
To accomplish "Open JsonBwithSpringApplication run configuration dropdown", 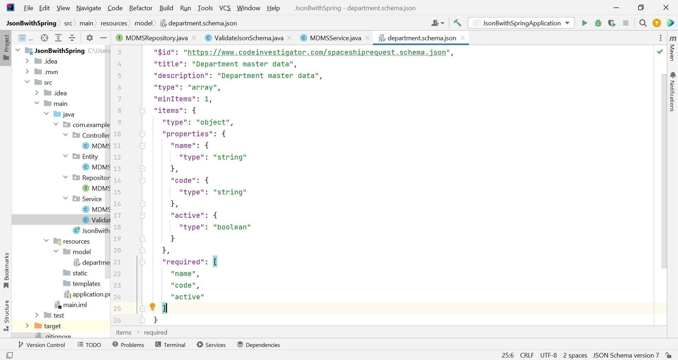I will tap(522, 23).
